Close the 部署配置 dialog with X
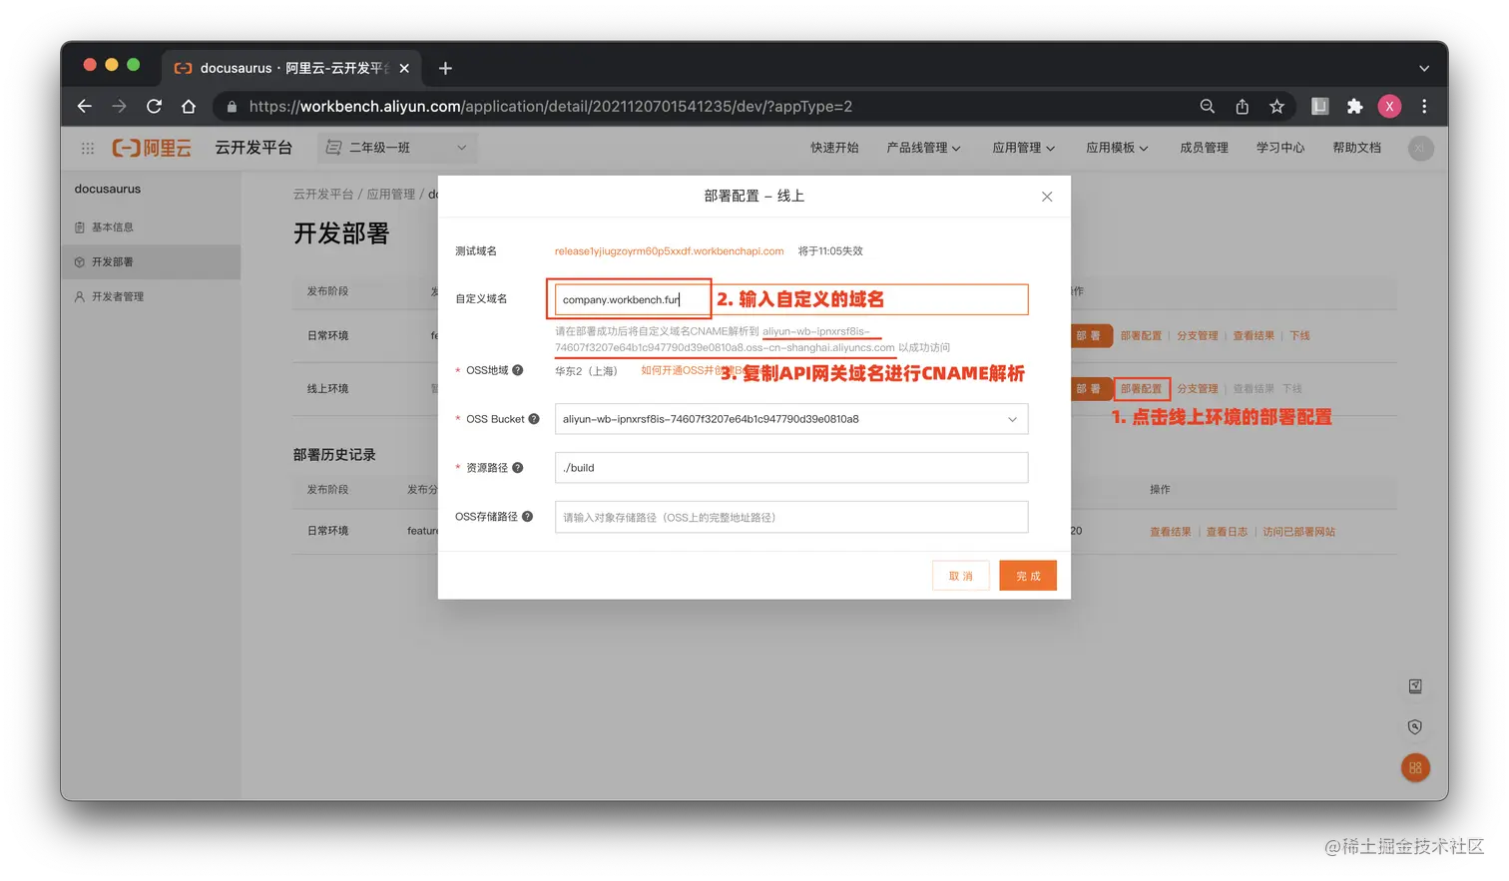The image size is (1509, 881). click(x=1047, y=197)
